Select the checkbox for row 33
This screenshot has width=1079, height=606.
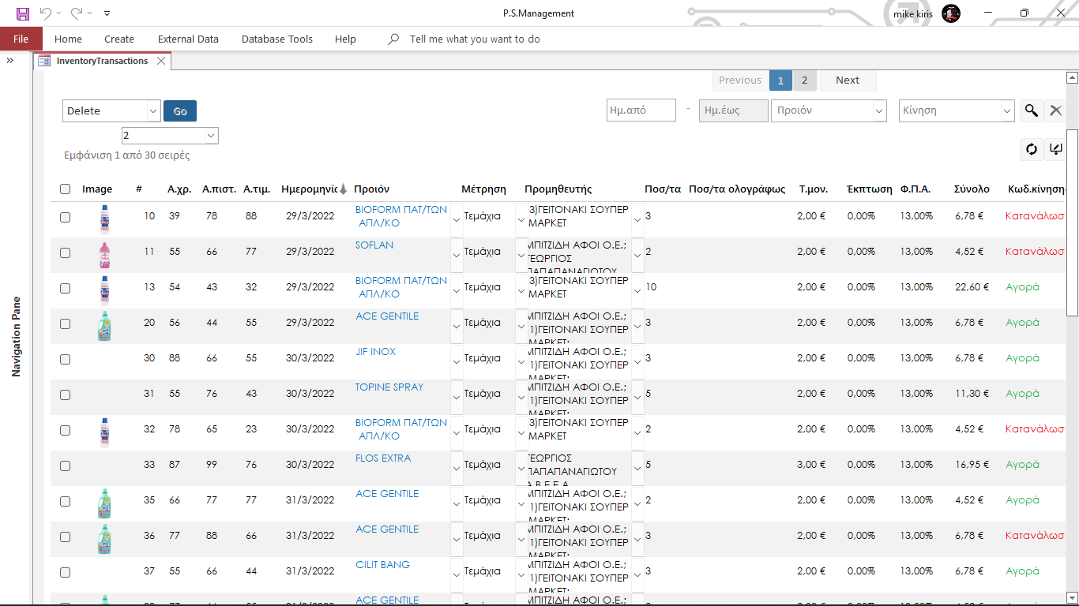(x=65, y=466)
